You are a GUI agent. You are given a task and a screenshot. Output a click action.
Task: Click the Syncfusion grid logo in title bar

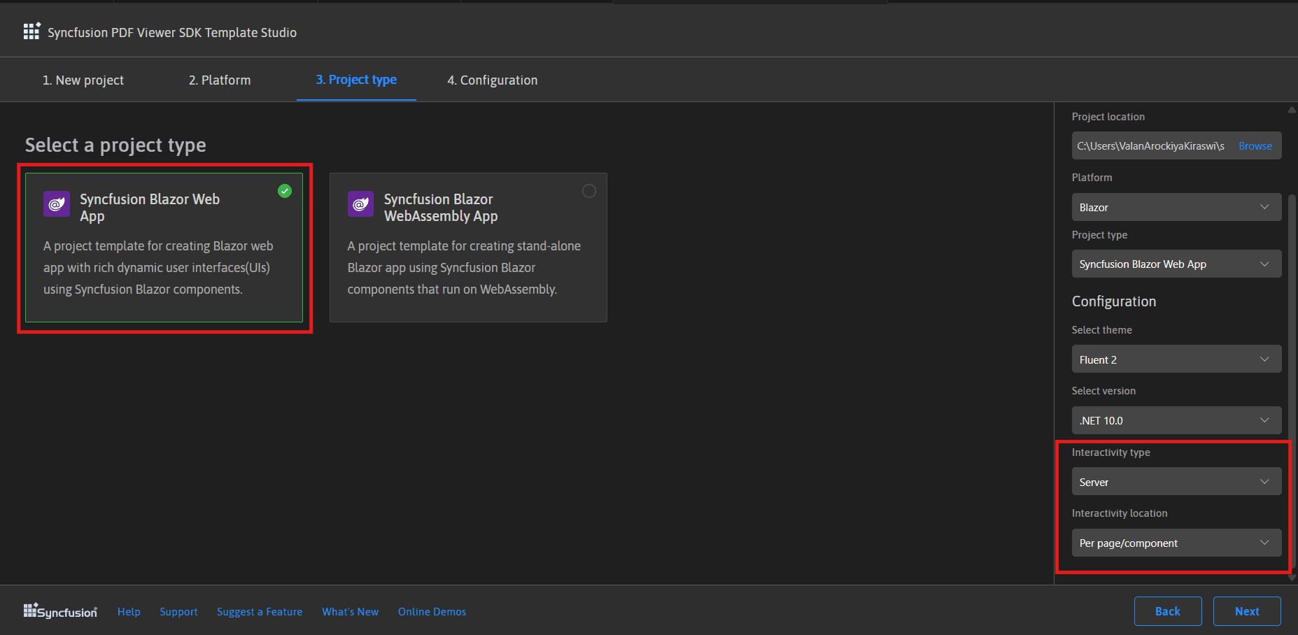[x=31, y=31]
